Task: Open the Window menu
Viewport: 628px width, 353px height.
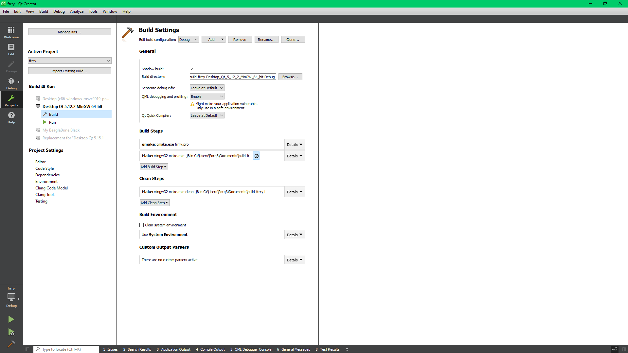Action: pos(110,11)
